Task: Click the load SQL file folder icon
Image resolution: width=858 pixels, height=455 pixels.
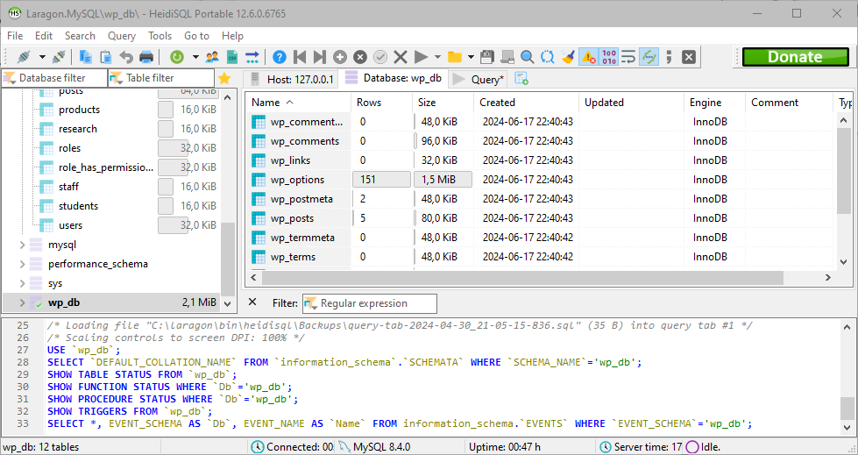Action: click(454, 57)
